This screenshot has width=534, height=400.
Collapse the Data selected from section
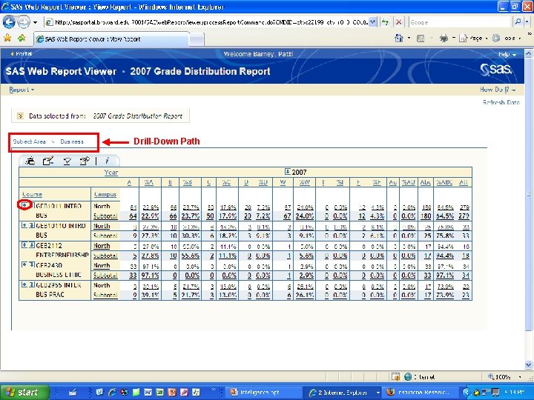20,116
